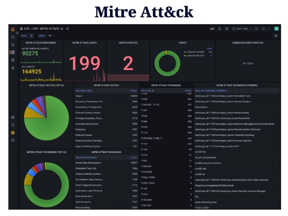This screenshot has height=216, width=288.
Task: Add a new filter with plus button
Action: coord(32,36)
